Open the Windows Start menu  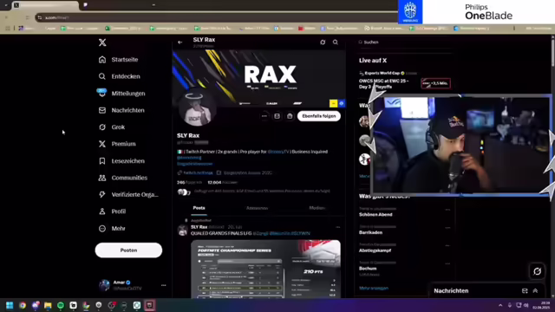[10, 305]
